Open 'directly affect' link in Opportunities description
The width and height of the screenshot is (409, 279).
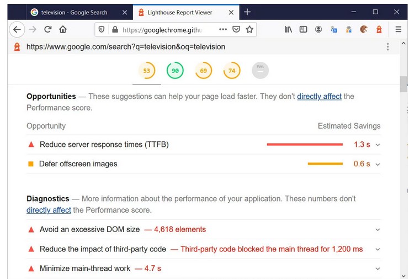click(319, 96)
